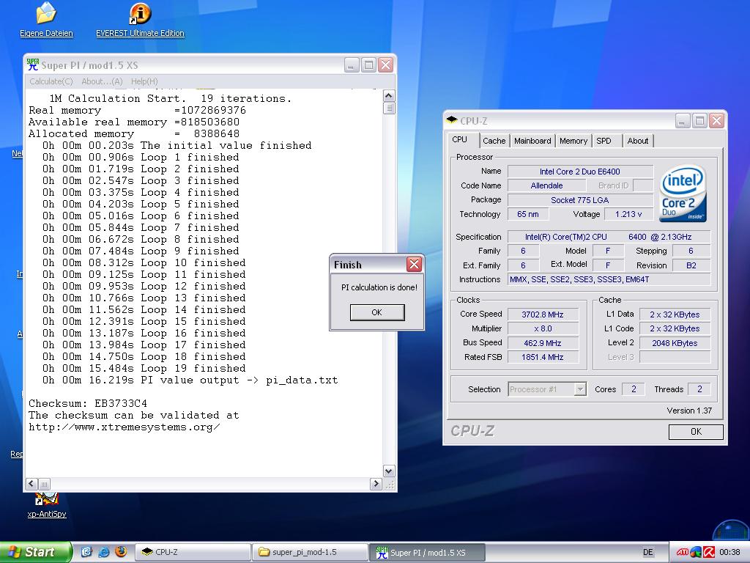Click the Intel Core 2 Duo logo
The height and width of the screenshot is (563, 750).
click(683, 194)
